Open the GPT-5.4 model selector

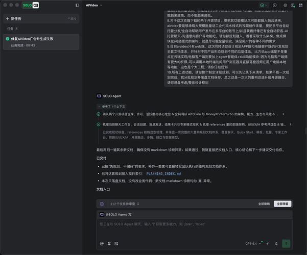(253, 243)
